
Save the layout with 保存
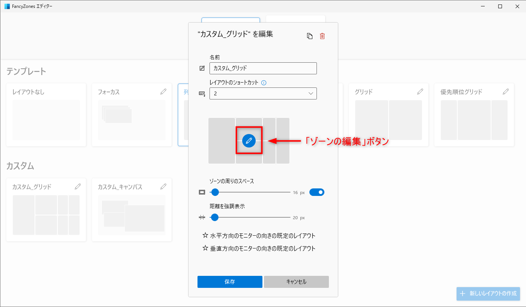click(x=229, y=281)
